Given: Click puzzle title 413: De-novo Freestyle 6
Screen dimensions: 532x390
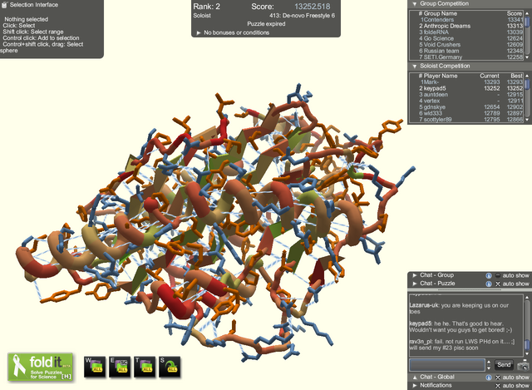Looking at the screenshot, I should (302, 16).
